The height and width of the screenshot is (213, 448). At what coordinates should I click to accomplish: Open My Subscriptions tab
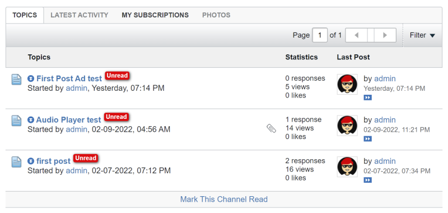[155, 15]
